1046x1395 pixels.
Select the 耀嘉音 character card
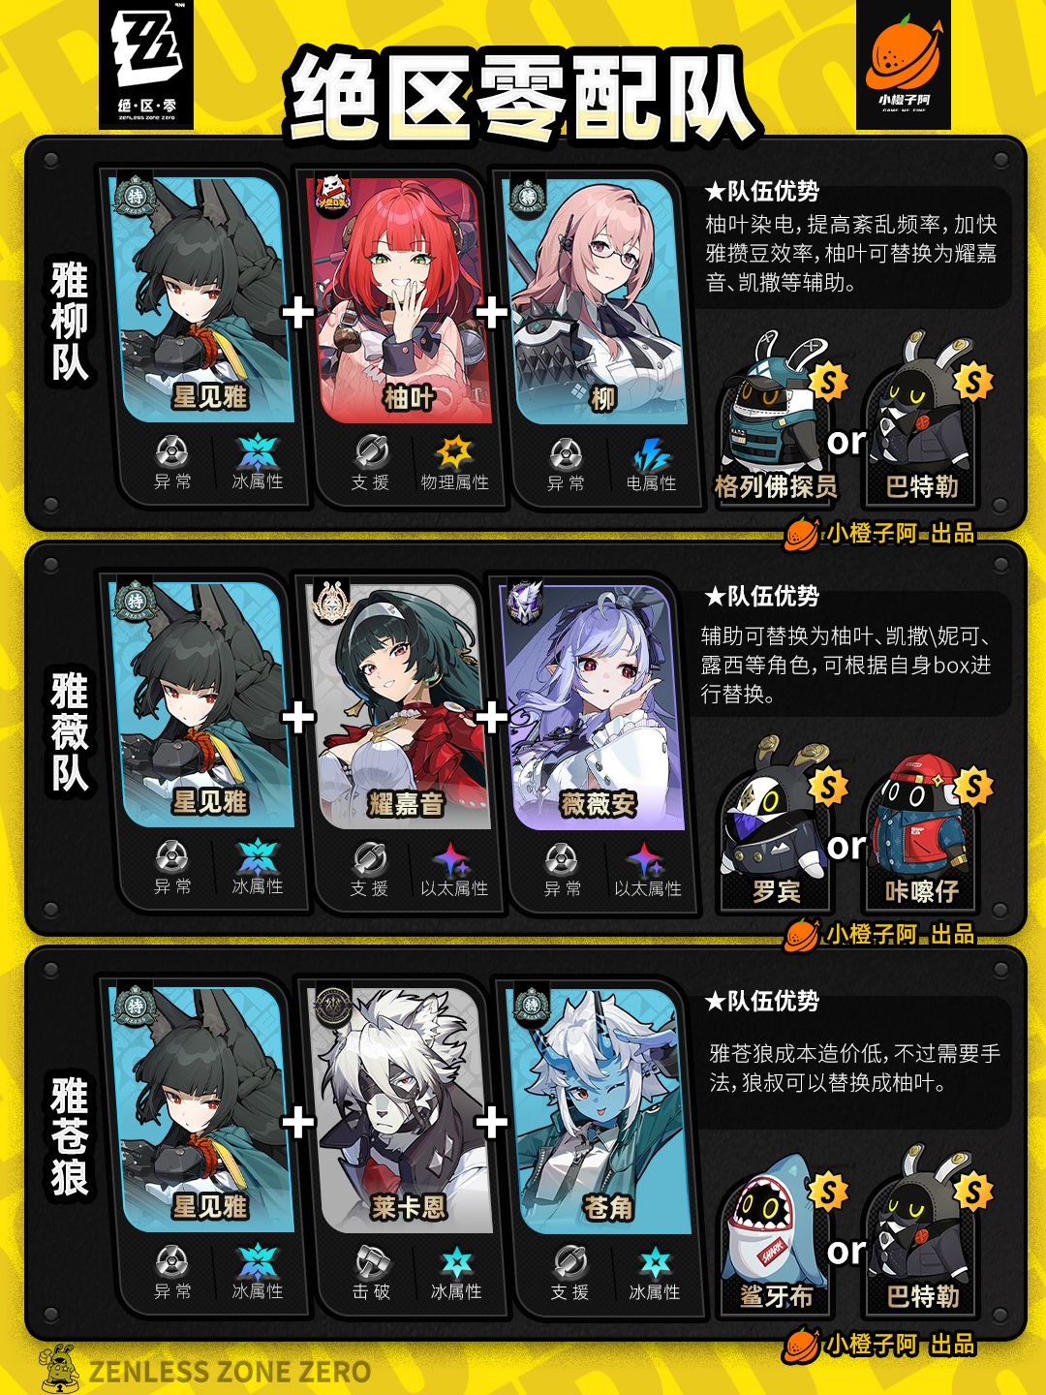coord(400,707)
